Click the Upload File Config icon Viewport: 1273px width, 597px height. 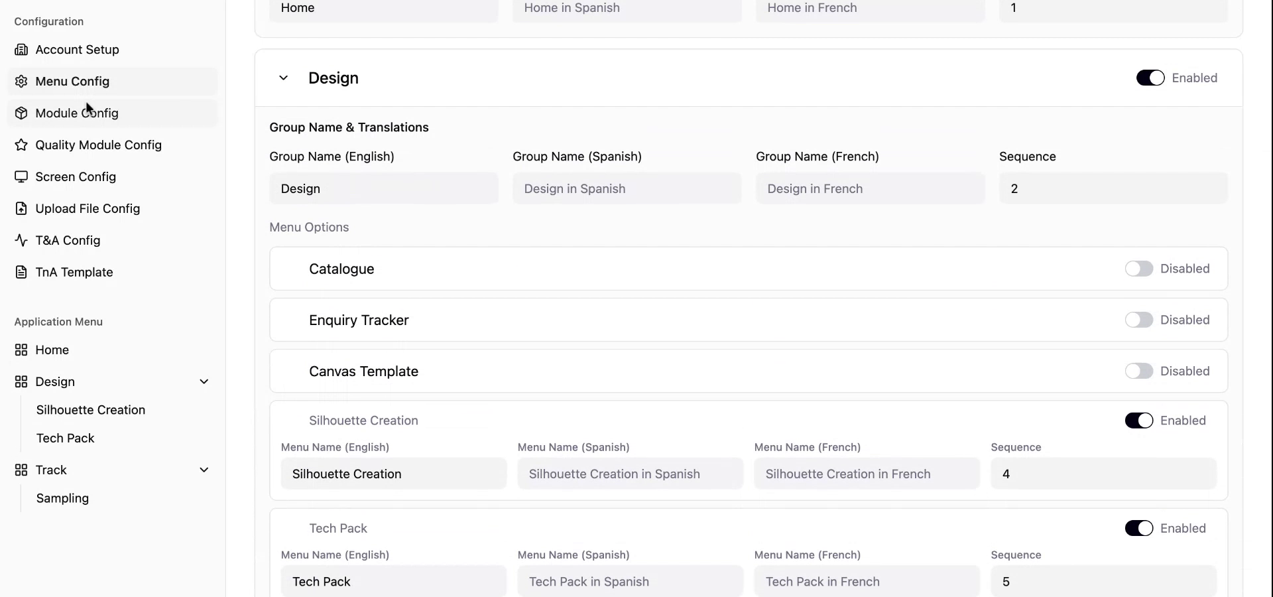(x=22, y=208)
